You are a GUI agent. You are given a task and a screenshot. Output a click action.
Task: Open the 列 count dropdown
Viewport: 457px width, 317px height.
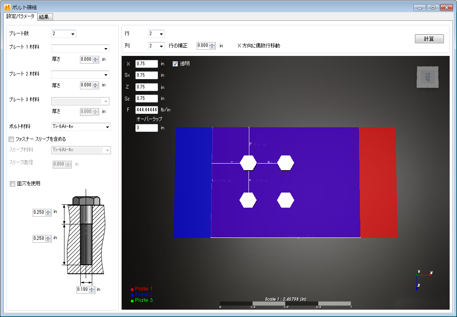click(x=156, y=46)
